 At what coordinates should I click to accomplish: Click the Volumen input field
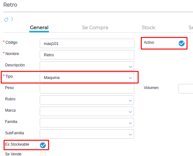pyautogui.click(x=186, y=89)
